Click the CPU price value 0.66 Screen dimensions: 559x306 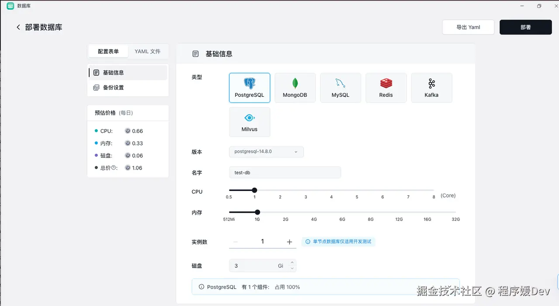138,131
